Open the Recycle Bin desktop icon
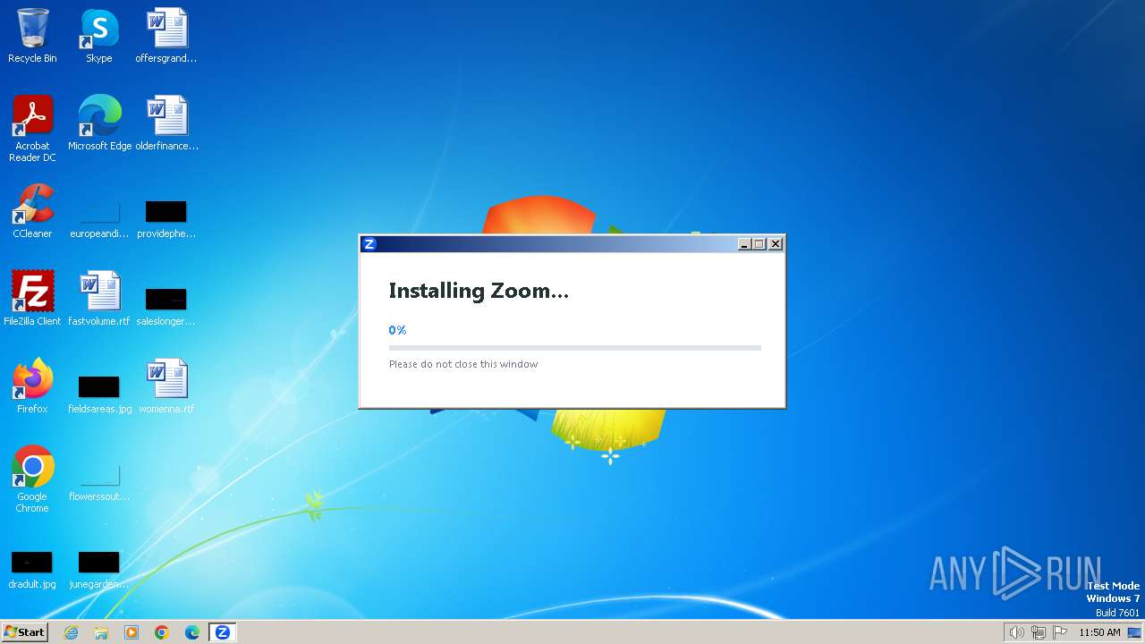The image size is (1145, 644). 32,36
